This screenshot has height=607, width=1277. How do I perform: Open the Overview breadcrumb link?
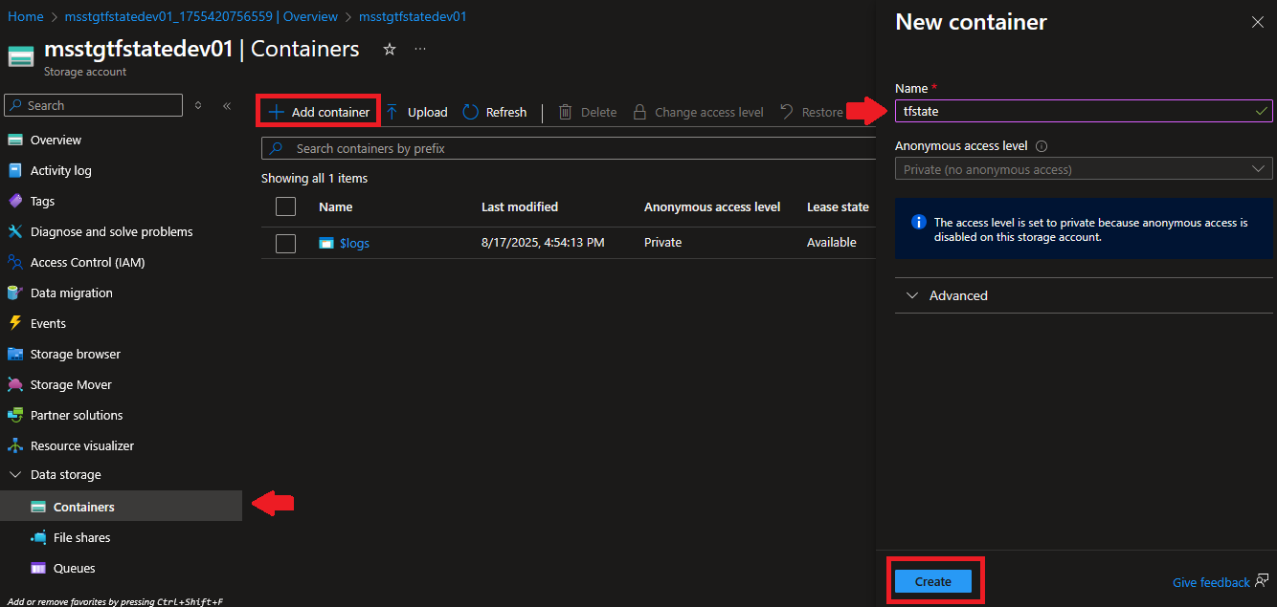tap(201, 16)
